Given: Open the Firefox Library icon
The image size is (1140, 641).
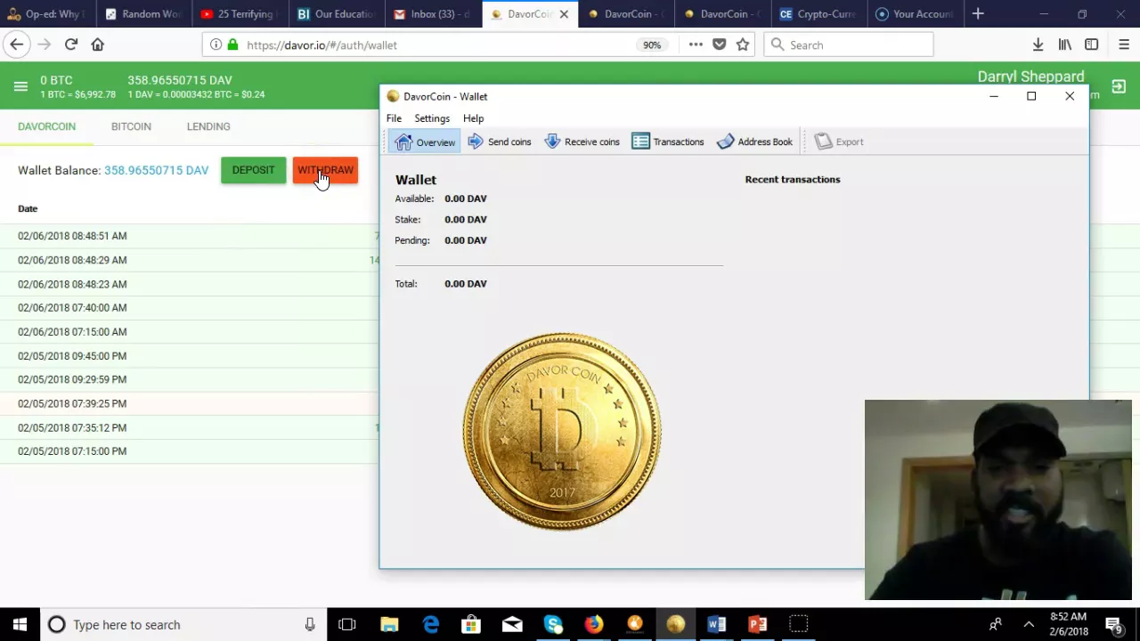Looking at the screenshot, I should point(1064,45).
